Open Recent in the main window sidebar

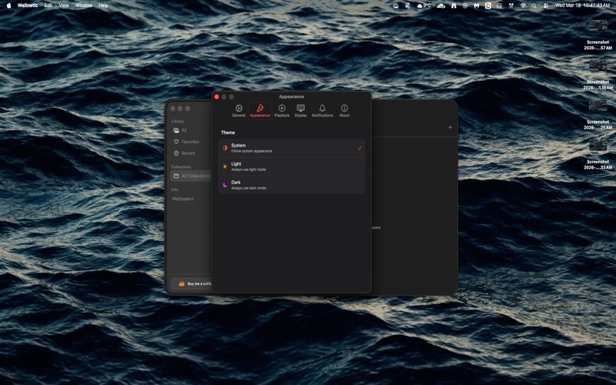190,153
